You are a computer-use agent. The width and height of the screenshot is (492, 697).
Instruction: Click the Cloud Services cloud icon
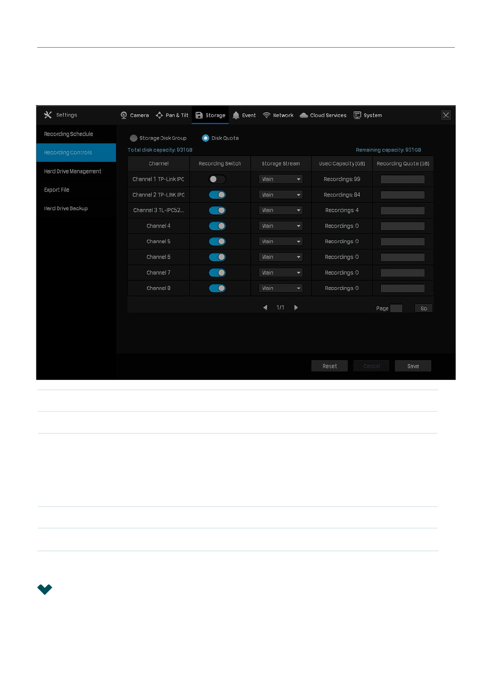304,115
